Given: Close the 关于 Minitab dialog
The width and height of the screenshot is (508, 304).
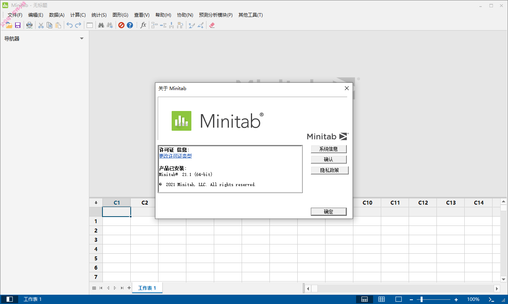Looking at the screenshot, I should (x=347, y=88).
